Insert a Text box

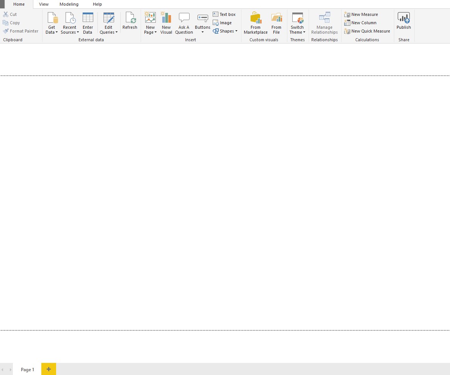[x=224, y=14]
